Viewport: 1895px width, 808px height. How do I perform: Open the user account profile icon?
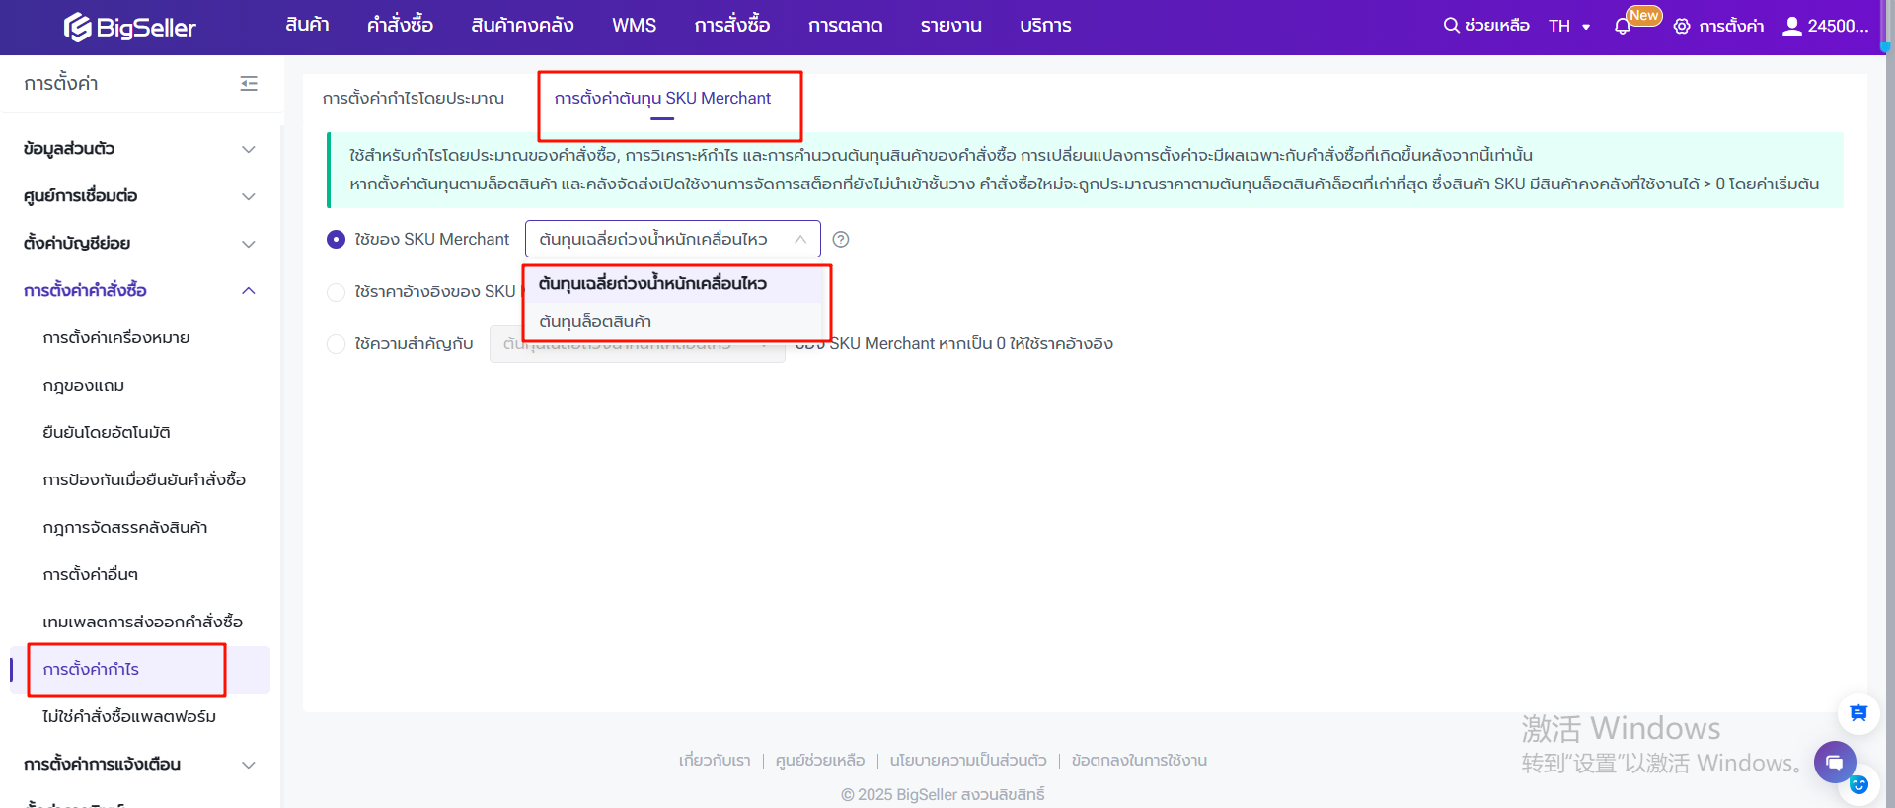pos(1791,26)
